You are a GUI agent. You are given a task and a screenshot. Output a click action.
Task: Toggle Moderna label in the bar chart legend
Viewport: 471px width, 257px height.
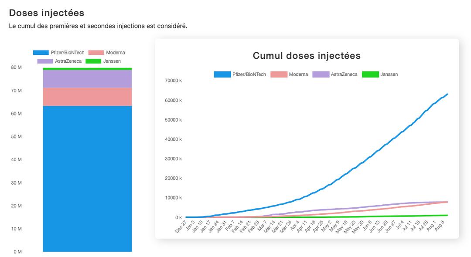[115, 53]
